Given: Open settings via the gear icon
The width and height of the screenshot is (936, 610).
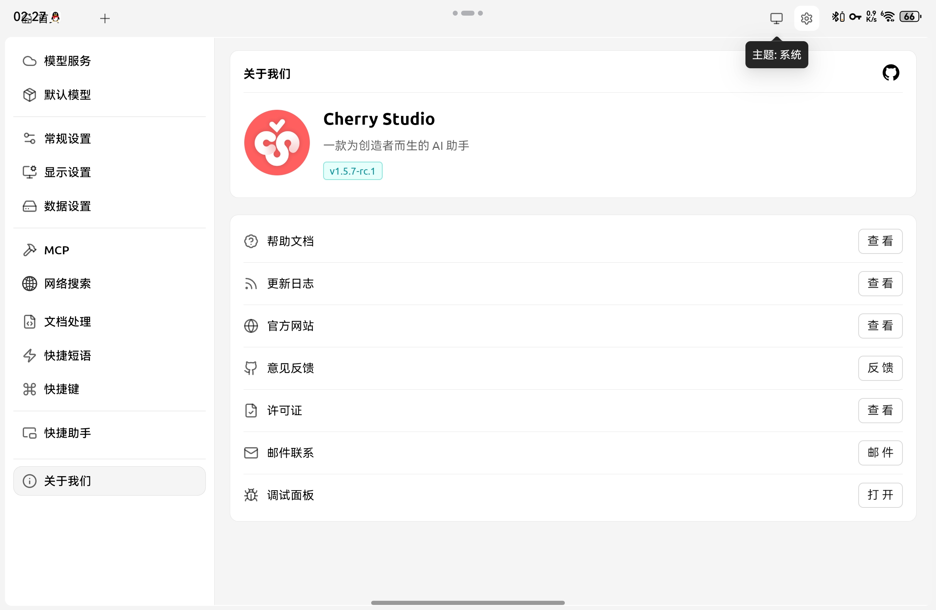Looking at the screenshot, I should click(x=806, y=18).
